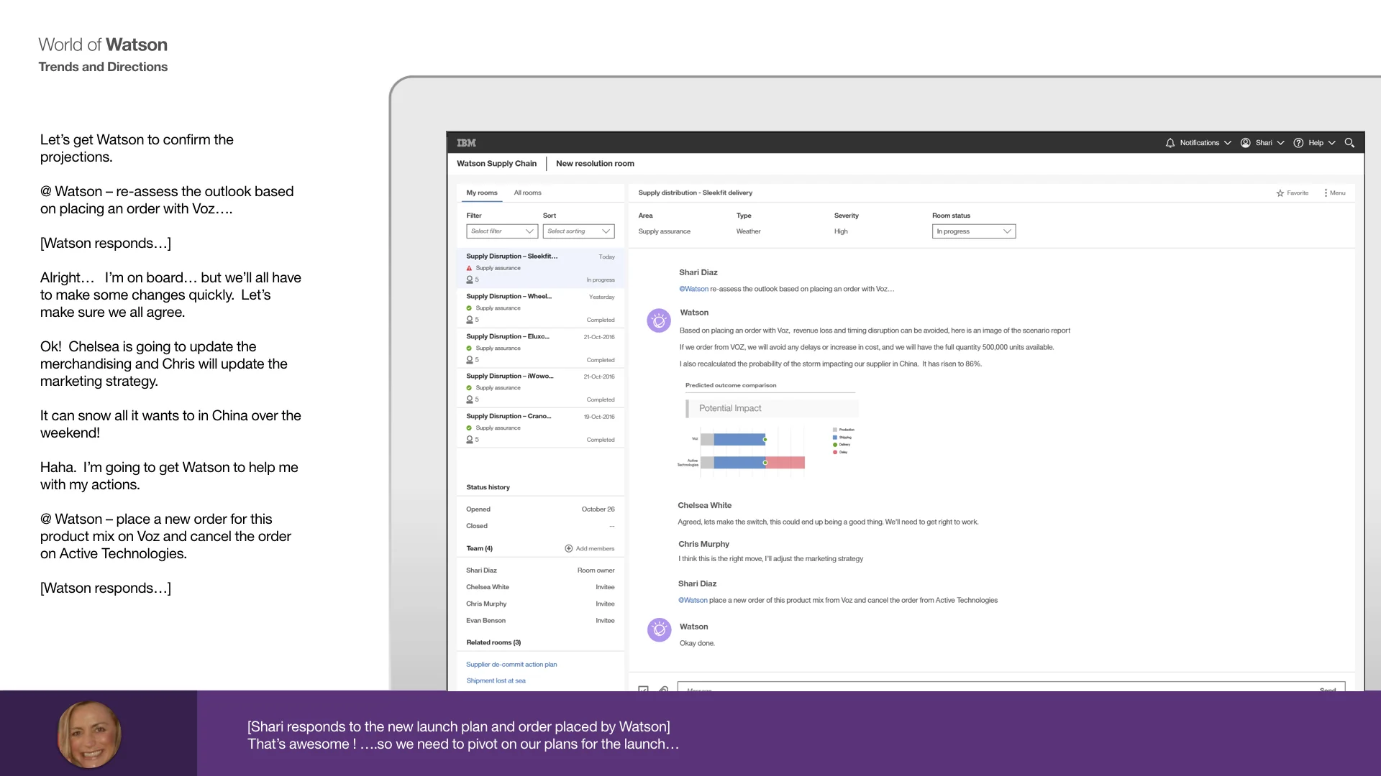Select the My rooms tab

[x=481, y=193]
